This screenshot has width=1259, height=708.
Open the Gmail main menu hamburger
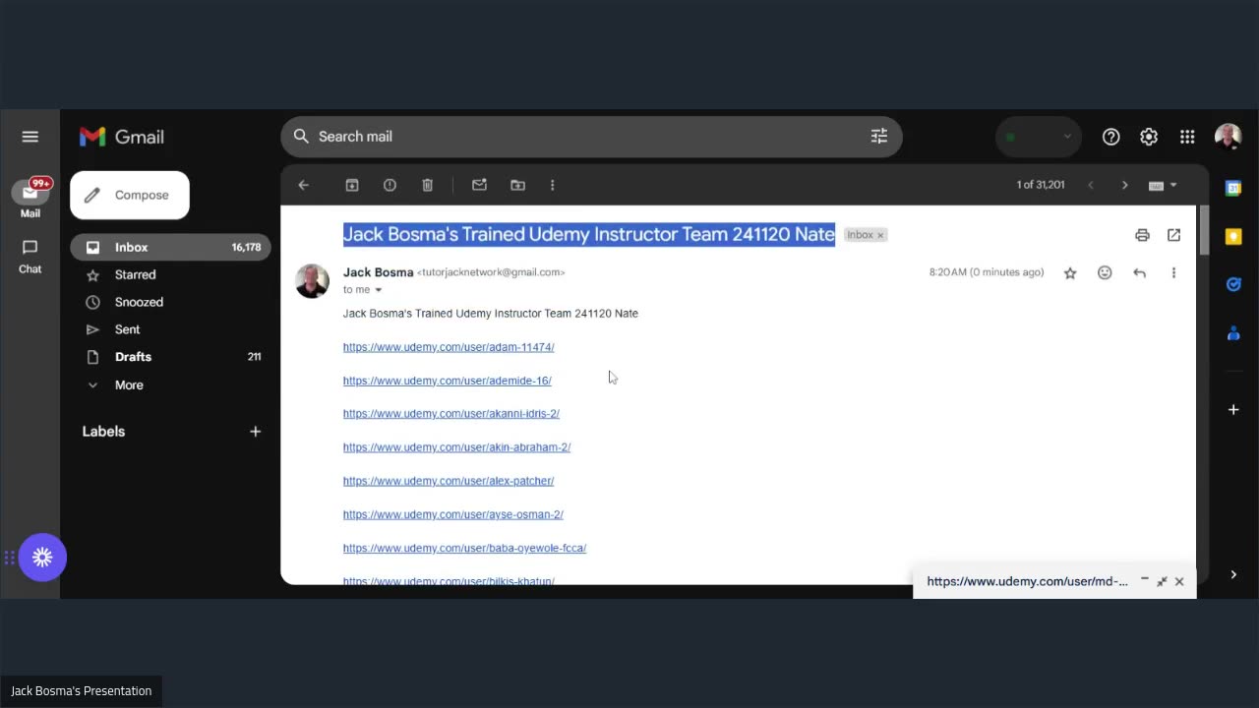click(30, 137)
